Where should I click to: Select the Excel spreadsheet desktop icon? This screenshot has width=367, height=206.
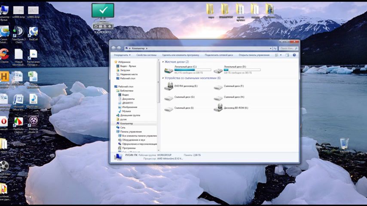tap(33, 79)
